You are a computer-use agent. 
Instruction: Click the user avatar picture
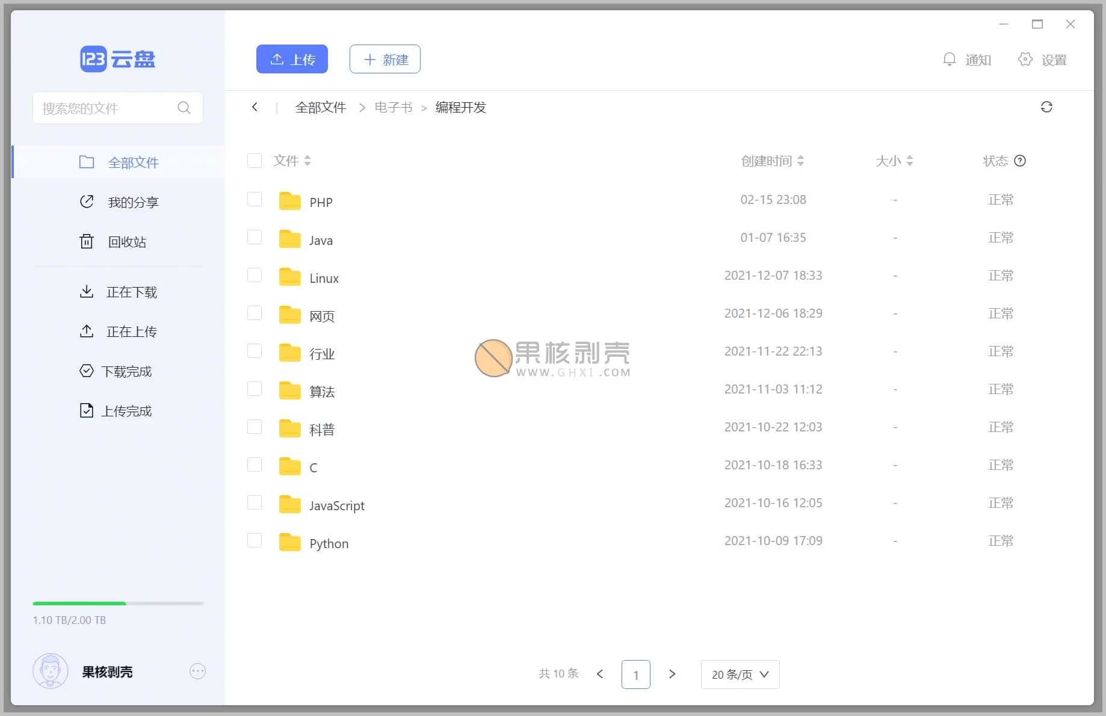click(51, 671)
